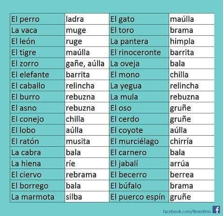Select the 'El murciélago' cell
The image size is (223, 216).
click(139, 141)
